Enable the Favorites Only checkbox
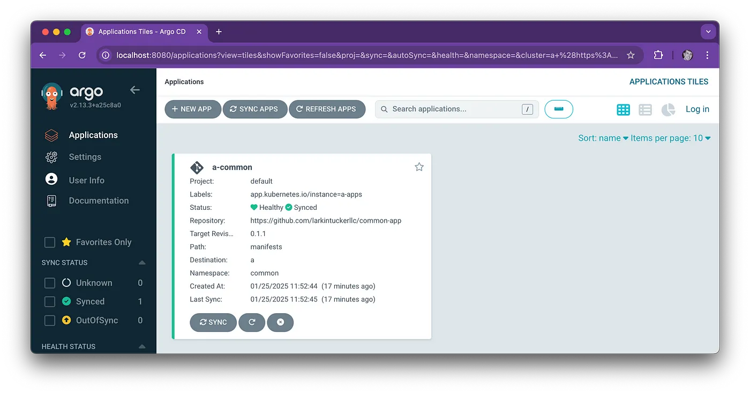 pos(50,243)
